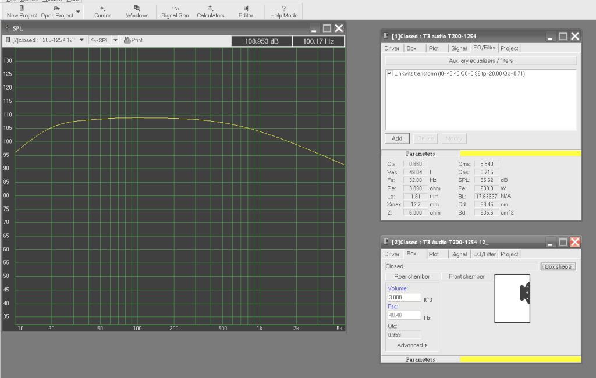Click the Z value field 6.000
Screen dimensions: 596x378
(415, 213)
